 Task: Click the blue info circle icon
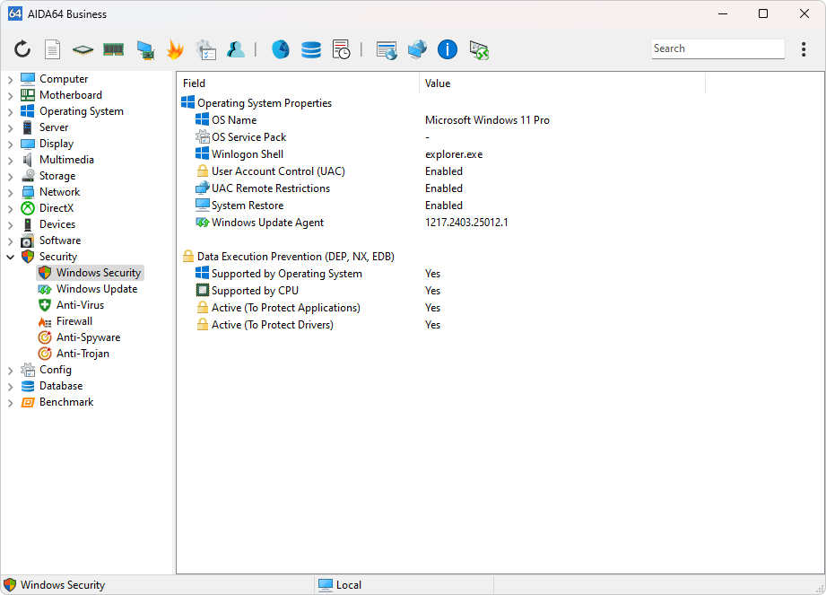point(448,49)
